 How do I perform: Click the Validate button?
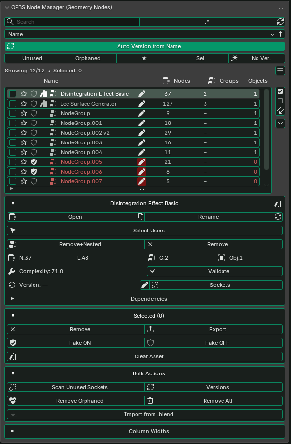coord(215,271)
